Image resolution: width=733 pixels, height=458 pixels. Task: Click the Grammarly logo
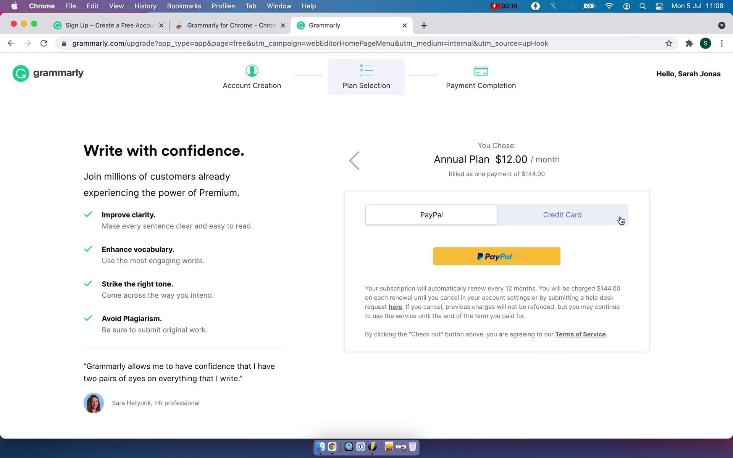click(48, 73)
